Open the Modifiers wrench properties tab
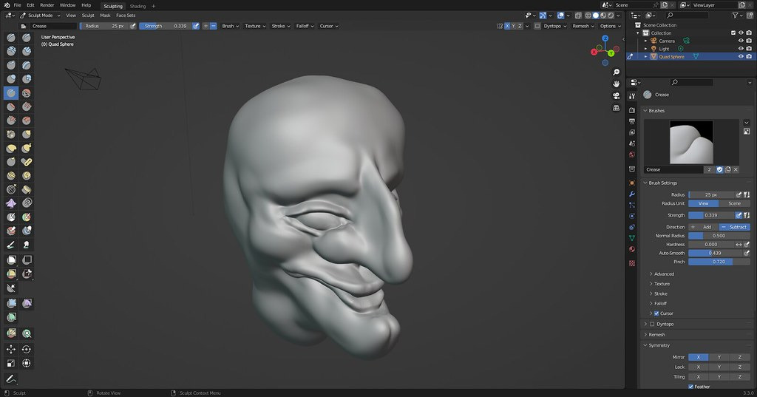The width and height of the screenshot is (757, 397). 632,194
